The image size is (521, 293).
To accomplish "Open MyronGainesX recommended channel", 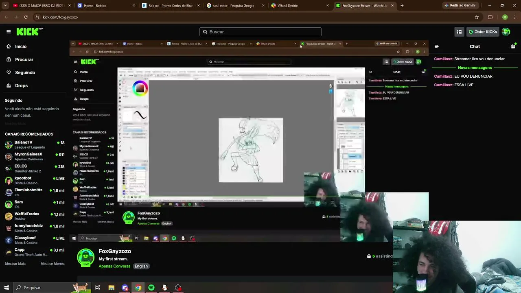I will pyautogui.click(x=35, y=157).
